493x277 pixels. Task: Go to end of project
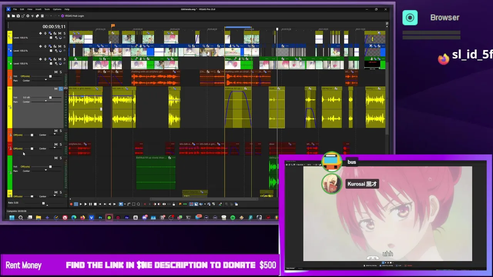(x=105, y=204)
